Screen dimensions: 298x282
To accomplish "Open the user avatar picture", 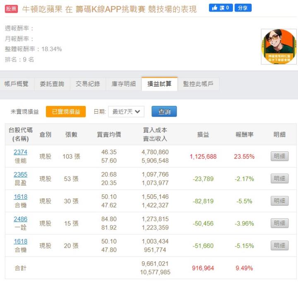I will click(279, 47).
